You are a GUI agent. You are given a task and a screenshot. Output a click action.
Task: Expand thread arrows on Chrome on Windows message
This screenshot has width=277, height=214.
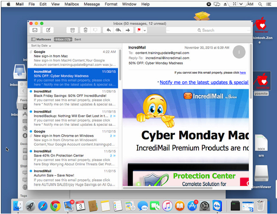pos(113,136)
